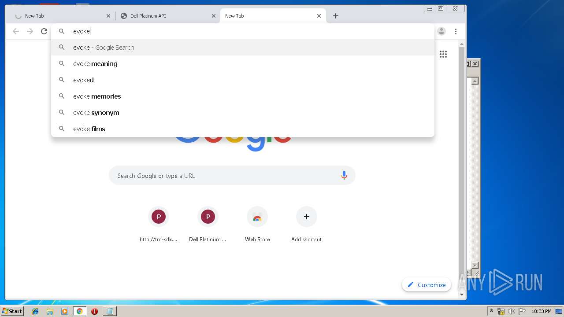Image resolution: width=564 pixels, height=317 pixels.
Task: Choose suggestion 'evoke - Google Search'
Action: coord(243,48)
